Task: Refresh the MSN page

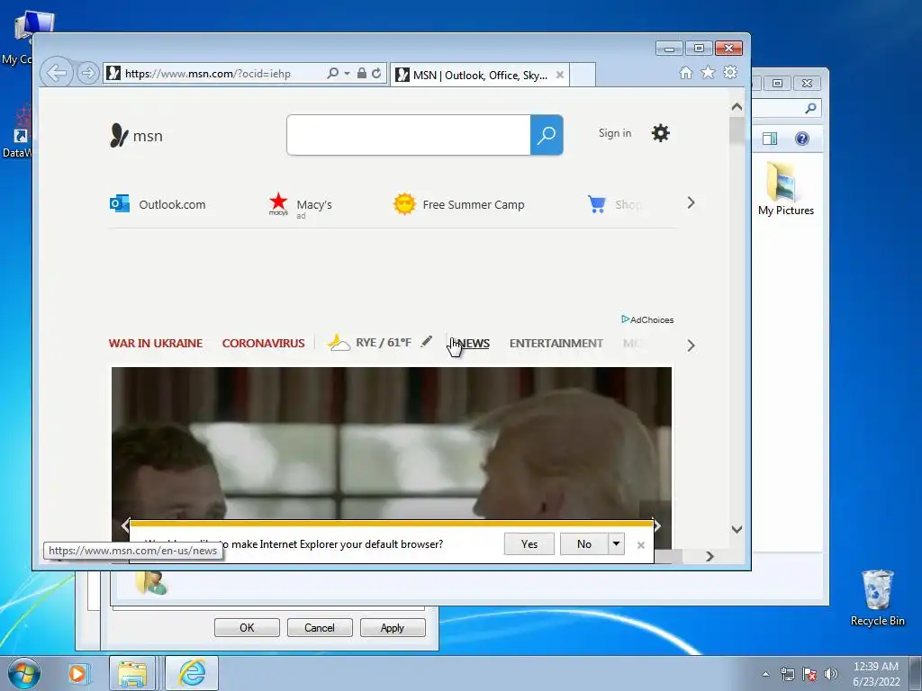Action: (376, 74)
